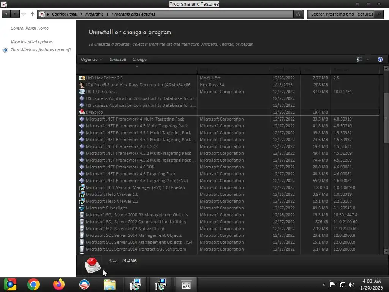Image resolution: width=389 pixels, height=292 pixels.
Task: Click the Programs breadcrumb
Action: click(x=94, y=14)
